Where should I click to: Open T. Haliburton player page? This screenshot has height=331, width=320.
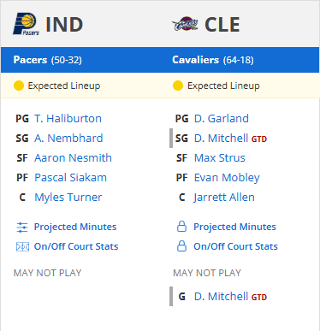68,119
